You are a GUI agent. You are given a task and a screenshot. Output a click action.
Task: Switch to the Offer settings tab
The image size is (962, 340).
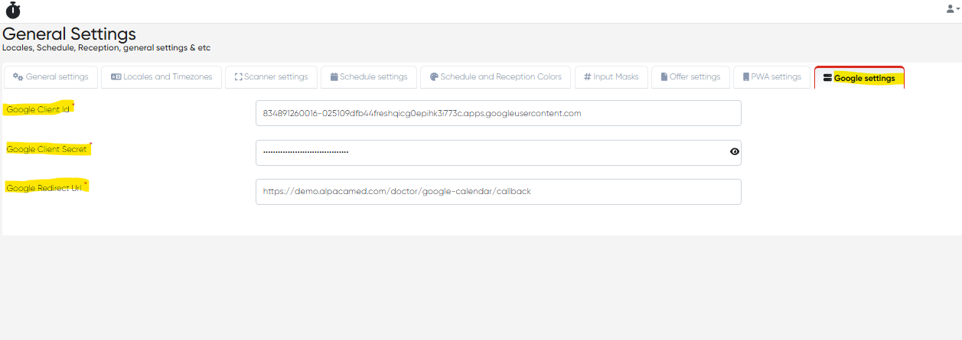(x=690, y=77)
